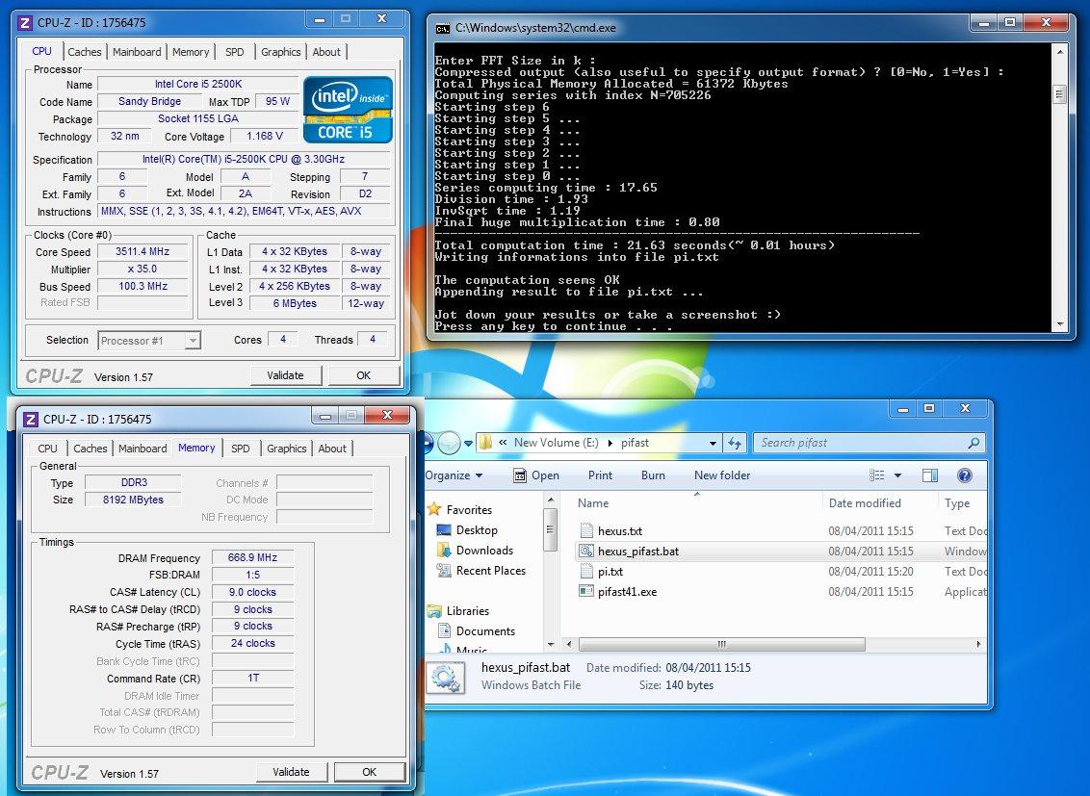
Task: Click the Intel Core i5 2500K name field
Action: pyautogui.click(x=198, y=84)
